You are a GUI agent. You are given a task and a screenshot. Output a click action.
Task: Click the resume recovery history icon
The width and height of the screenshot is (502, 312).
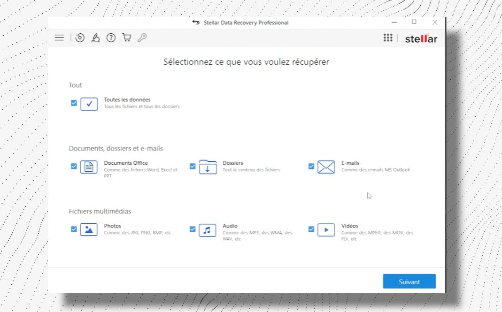tap(79, 38)
